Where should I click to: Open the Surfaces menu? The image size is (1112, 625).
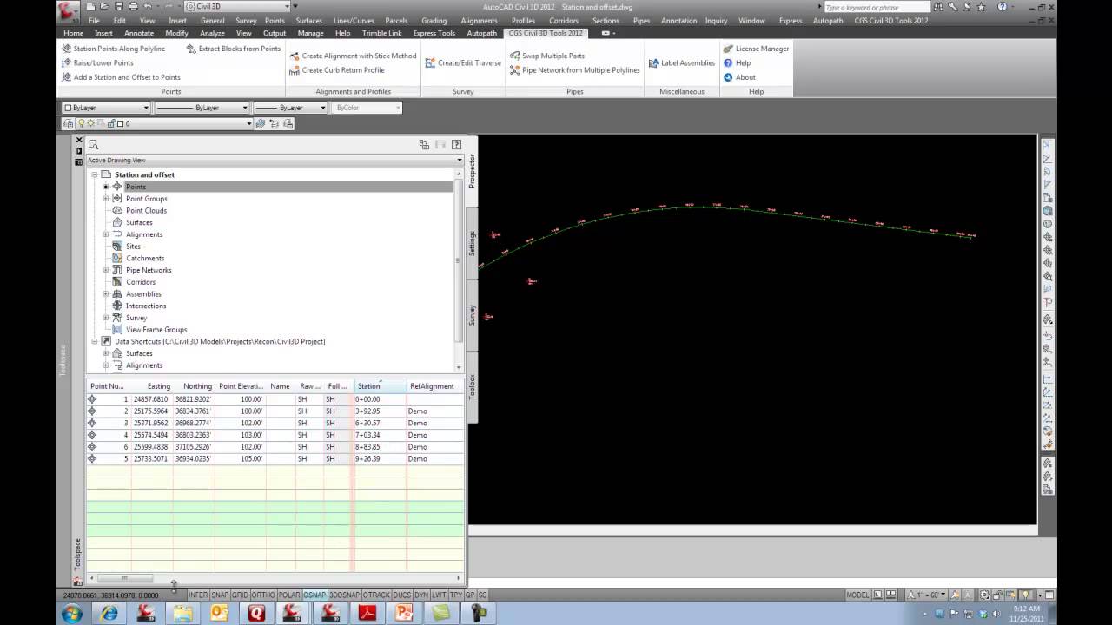pos(308,20)
